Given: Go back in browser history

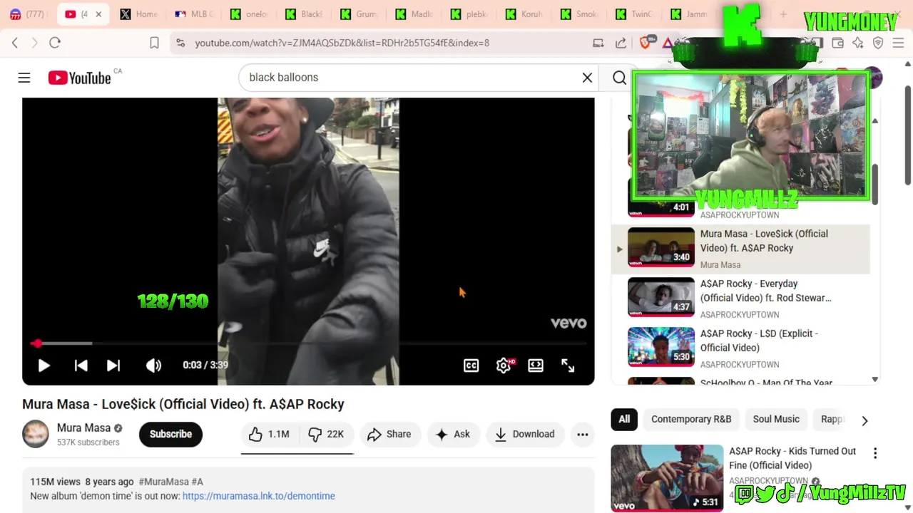Looking at the screenshot, I should 15,43.
